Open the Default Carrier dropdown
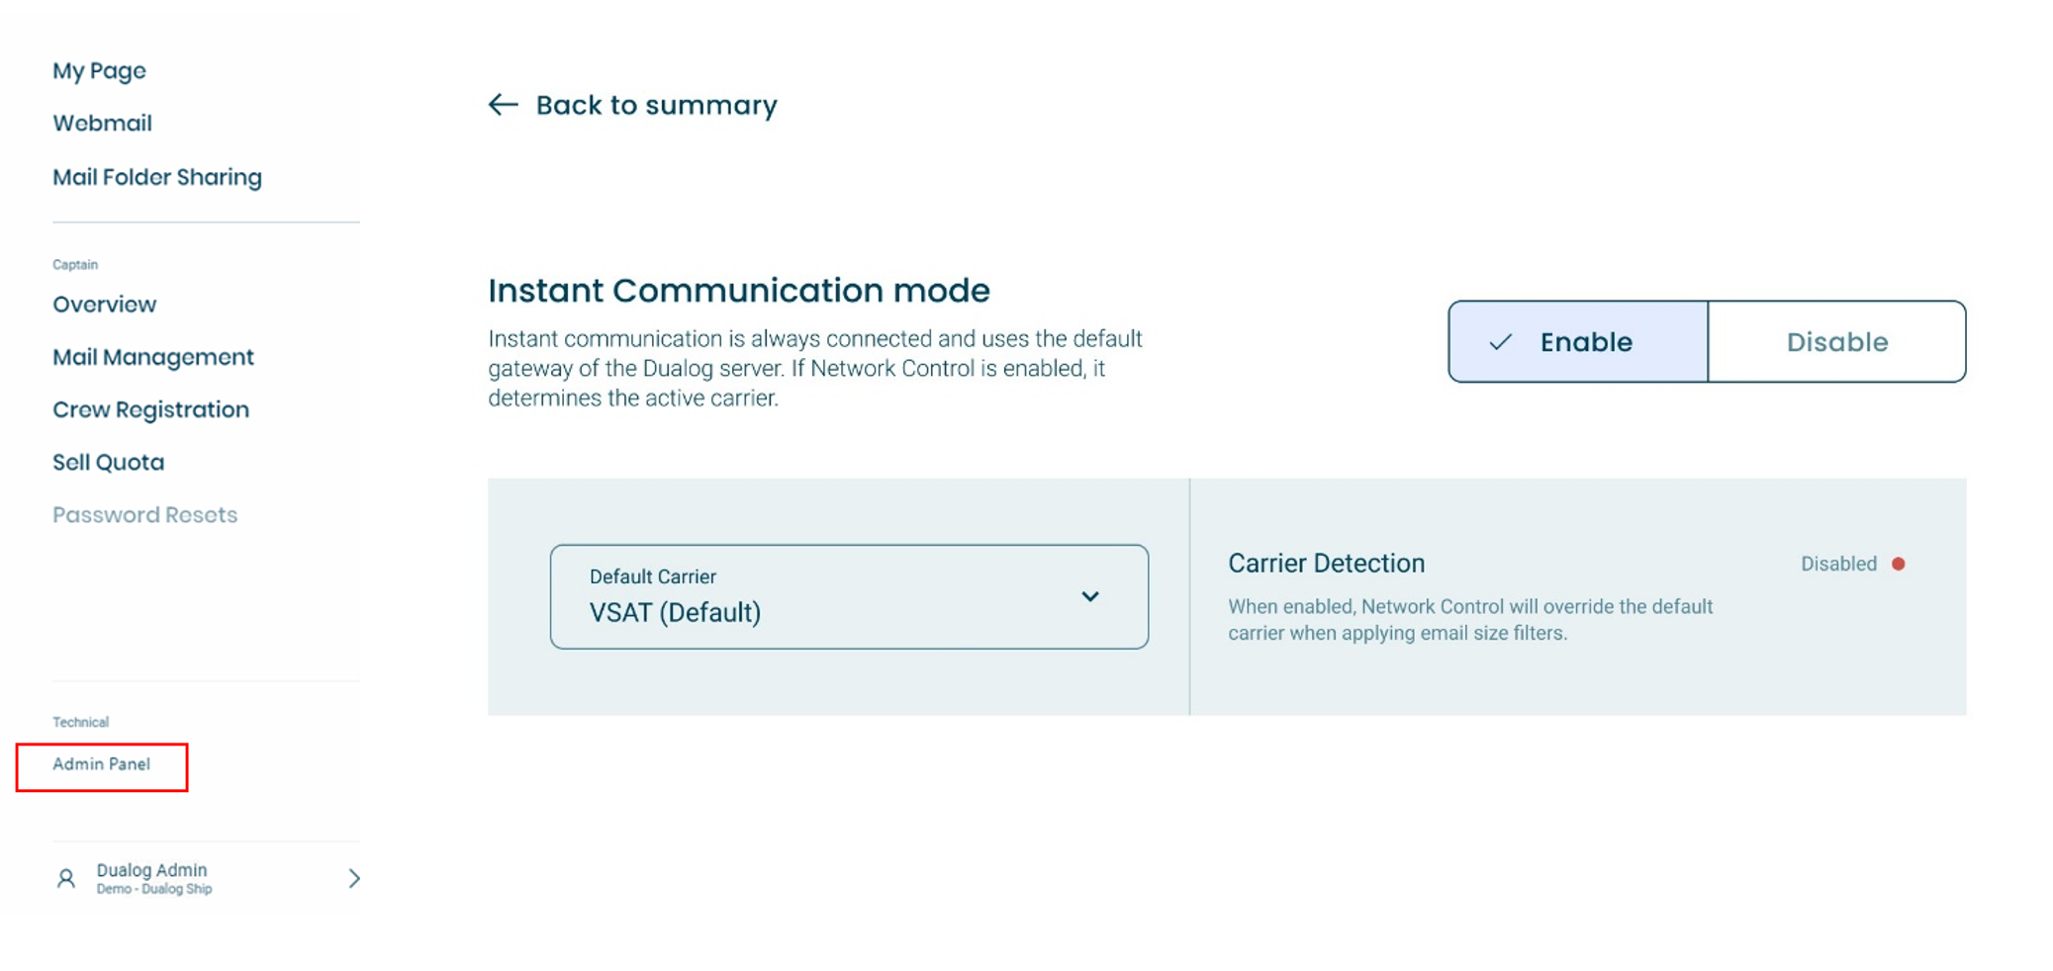 [849, 596]
